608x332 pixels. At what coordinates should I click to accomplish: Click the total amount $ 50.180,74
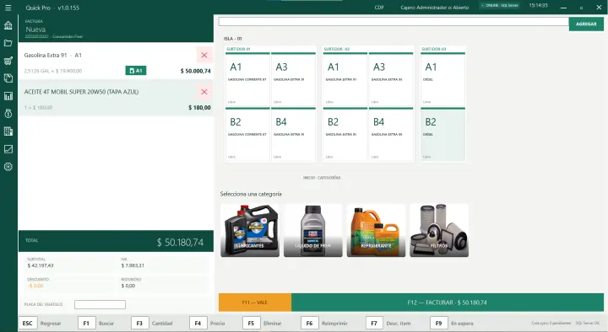point(180,242)
